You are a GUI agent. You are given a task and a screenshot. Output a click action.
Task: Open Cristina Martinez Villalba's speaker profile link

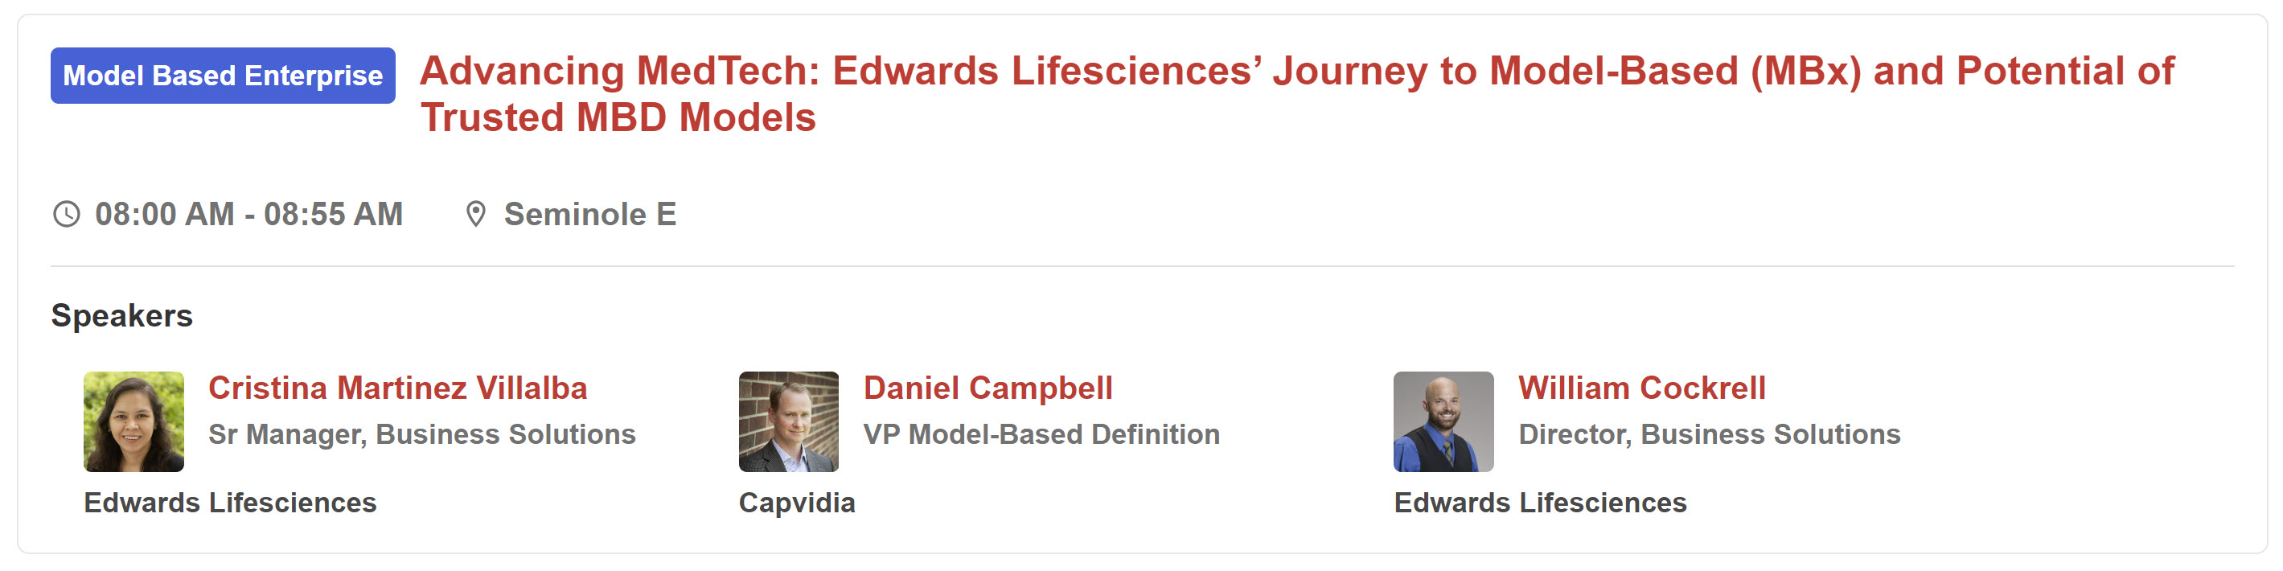point(397,388)
